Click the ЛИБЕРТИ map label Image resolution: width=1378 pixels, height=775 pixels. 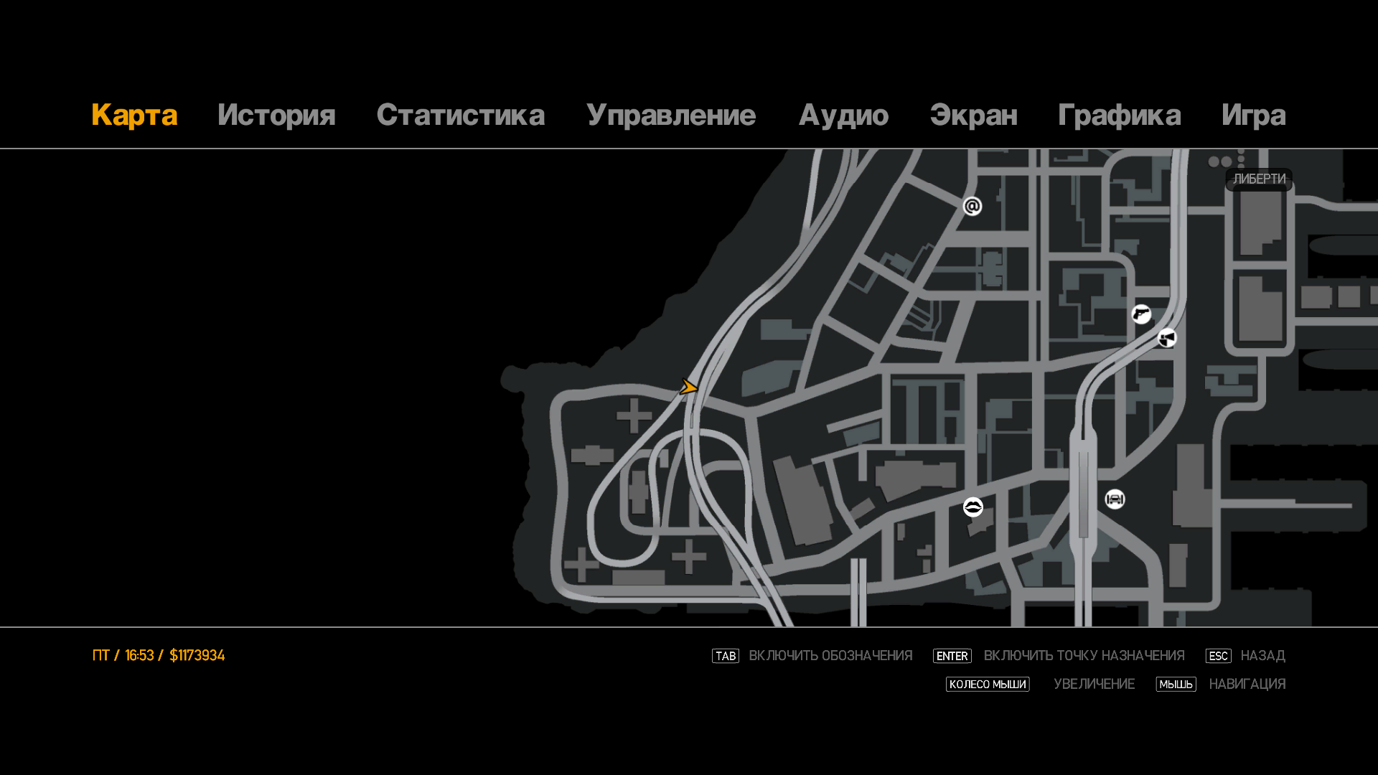(1259, 179)
